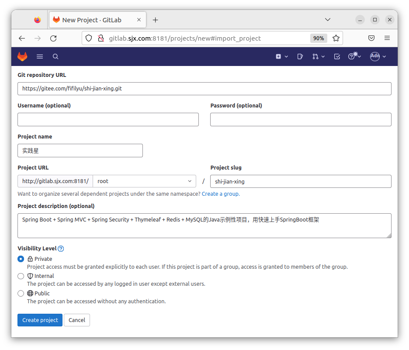Click the Visibility Level help icon

click(x=61, y=249)
